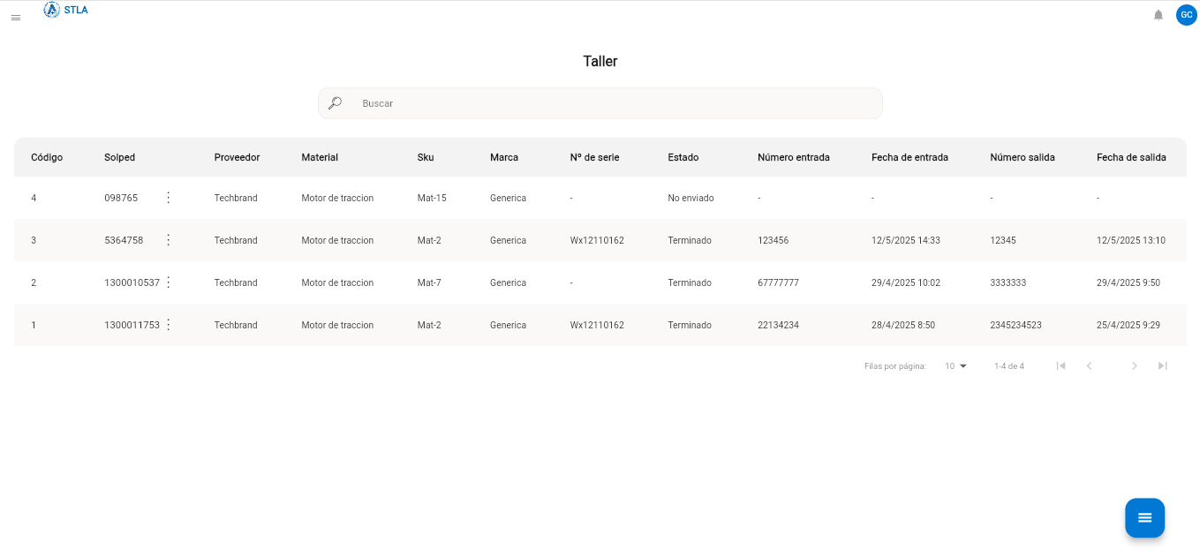
Task: Click Solped value 098765
Action: pos(121,198)
